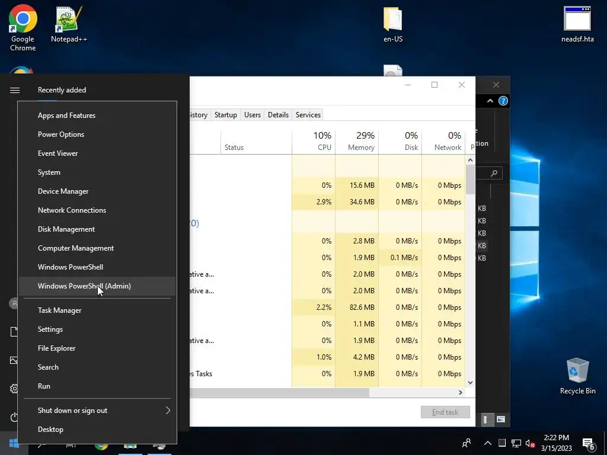Select the 82.6 MB memory cell
Image resolution: width=607 pixels, height=455 pixels.
(x=357, y=307)
